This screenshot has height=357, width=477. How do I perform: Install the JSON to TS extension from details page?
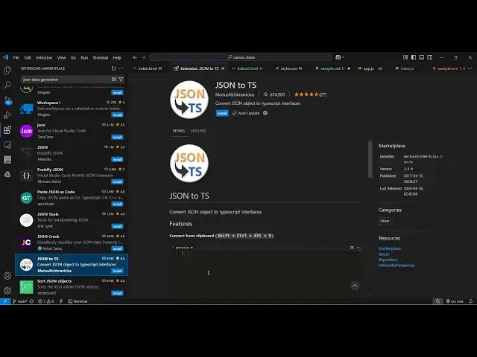tap(222, 113)
